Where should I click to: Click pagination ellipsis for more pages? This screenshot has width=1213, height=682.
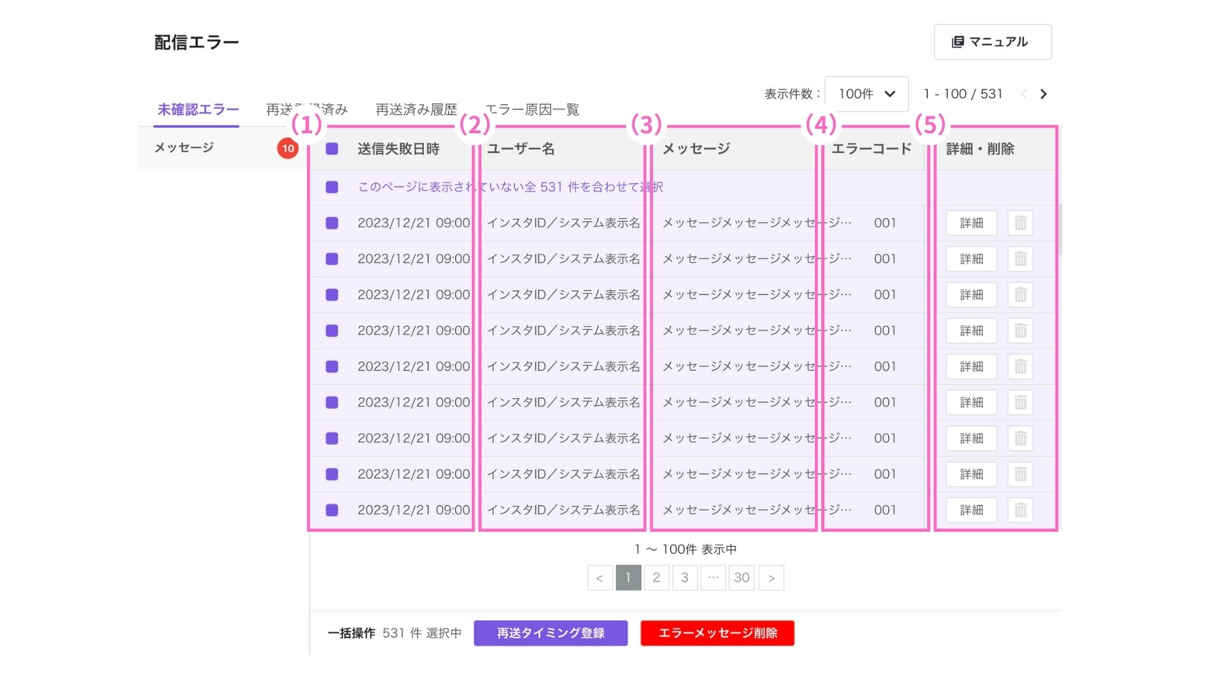tap(713, 578)
